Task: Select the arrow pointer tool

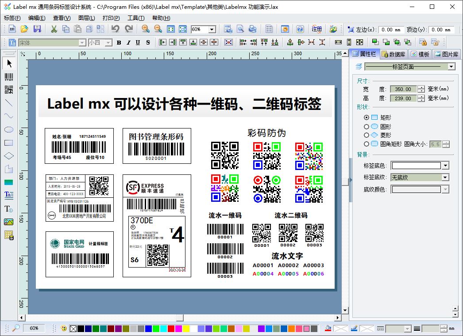Action: (x=9, y=63)
